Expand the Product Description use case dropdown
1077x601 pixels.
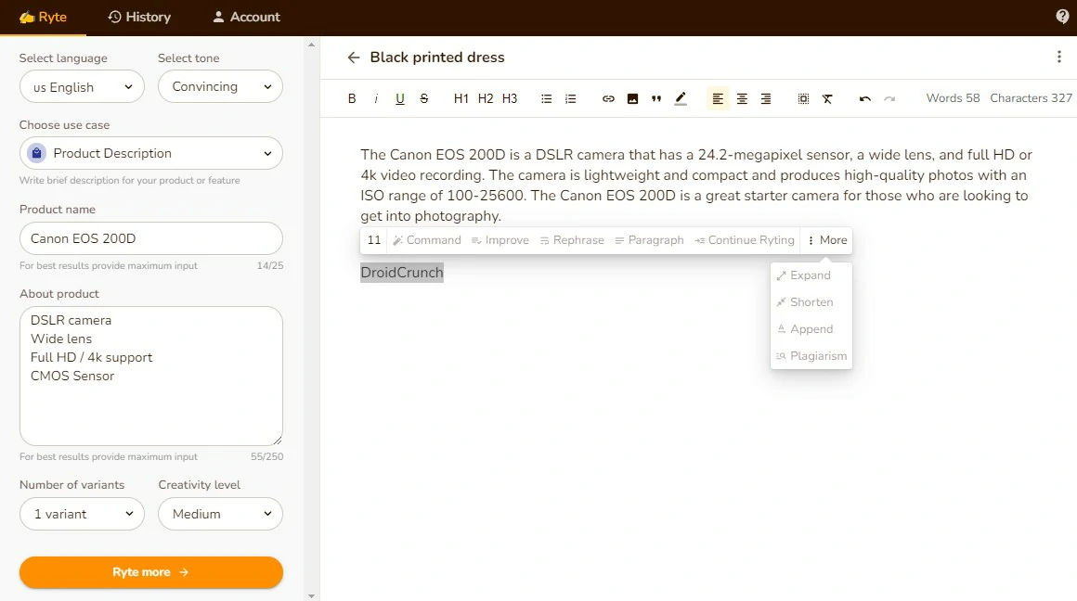click(151, 153)
